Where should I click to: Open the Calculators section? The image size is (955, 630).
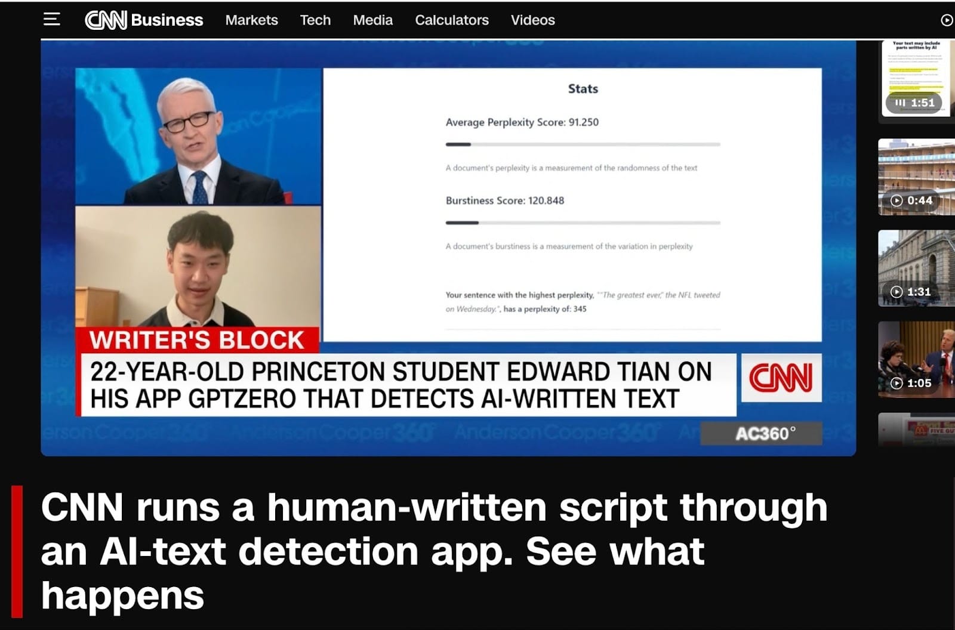pyautogui.click(x=452, y=20)
